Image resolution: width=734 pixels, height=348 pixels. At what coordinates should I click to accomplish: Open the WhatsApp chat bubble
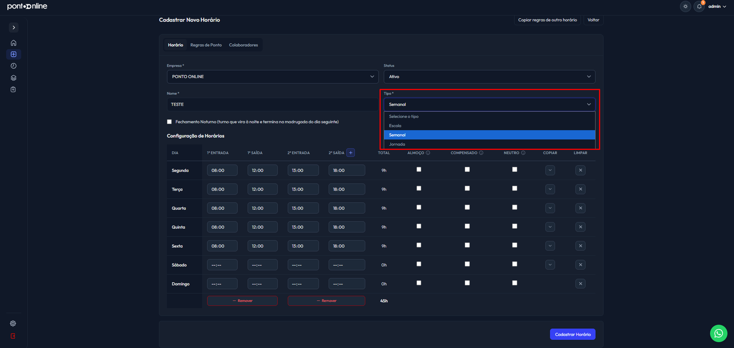tap(719, 333)
